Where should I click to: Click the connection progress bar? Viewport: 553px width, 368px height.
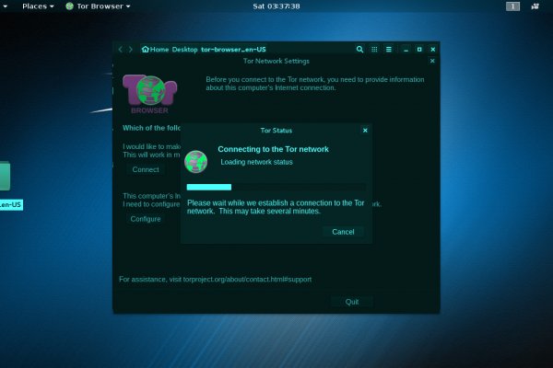tap(276, 187)
